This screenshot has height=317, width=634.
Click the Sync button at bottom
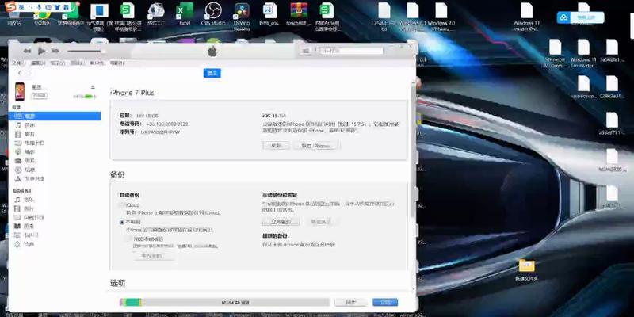pos(350,303)
